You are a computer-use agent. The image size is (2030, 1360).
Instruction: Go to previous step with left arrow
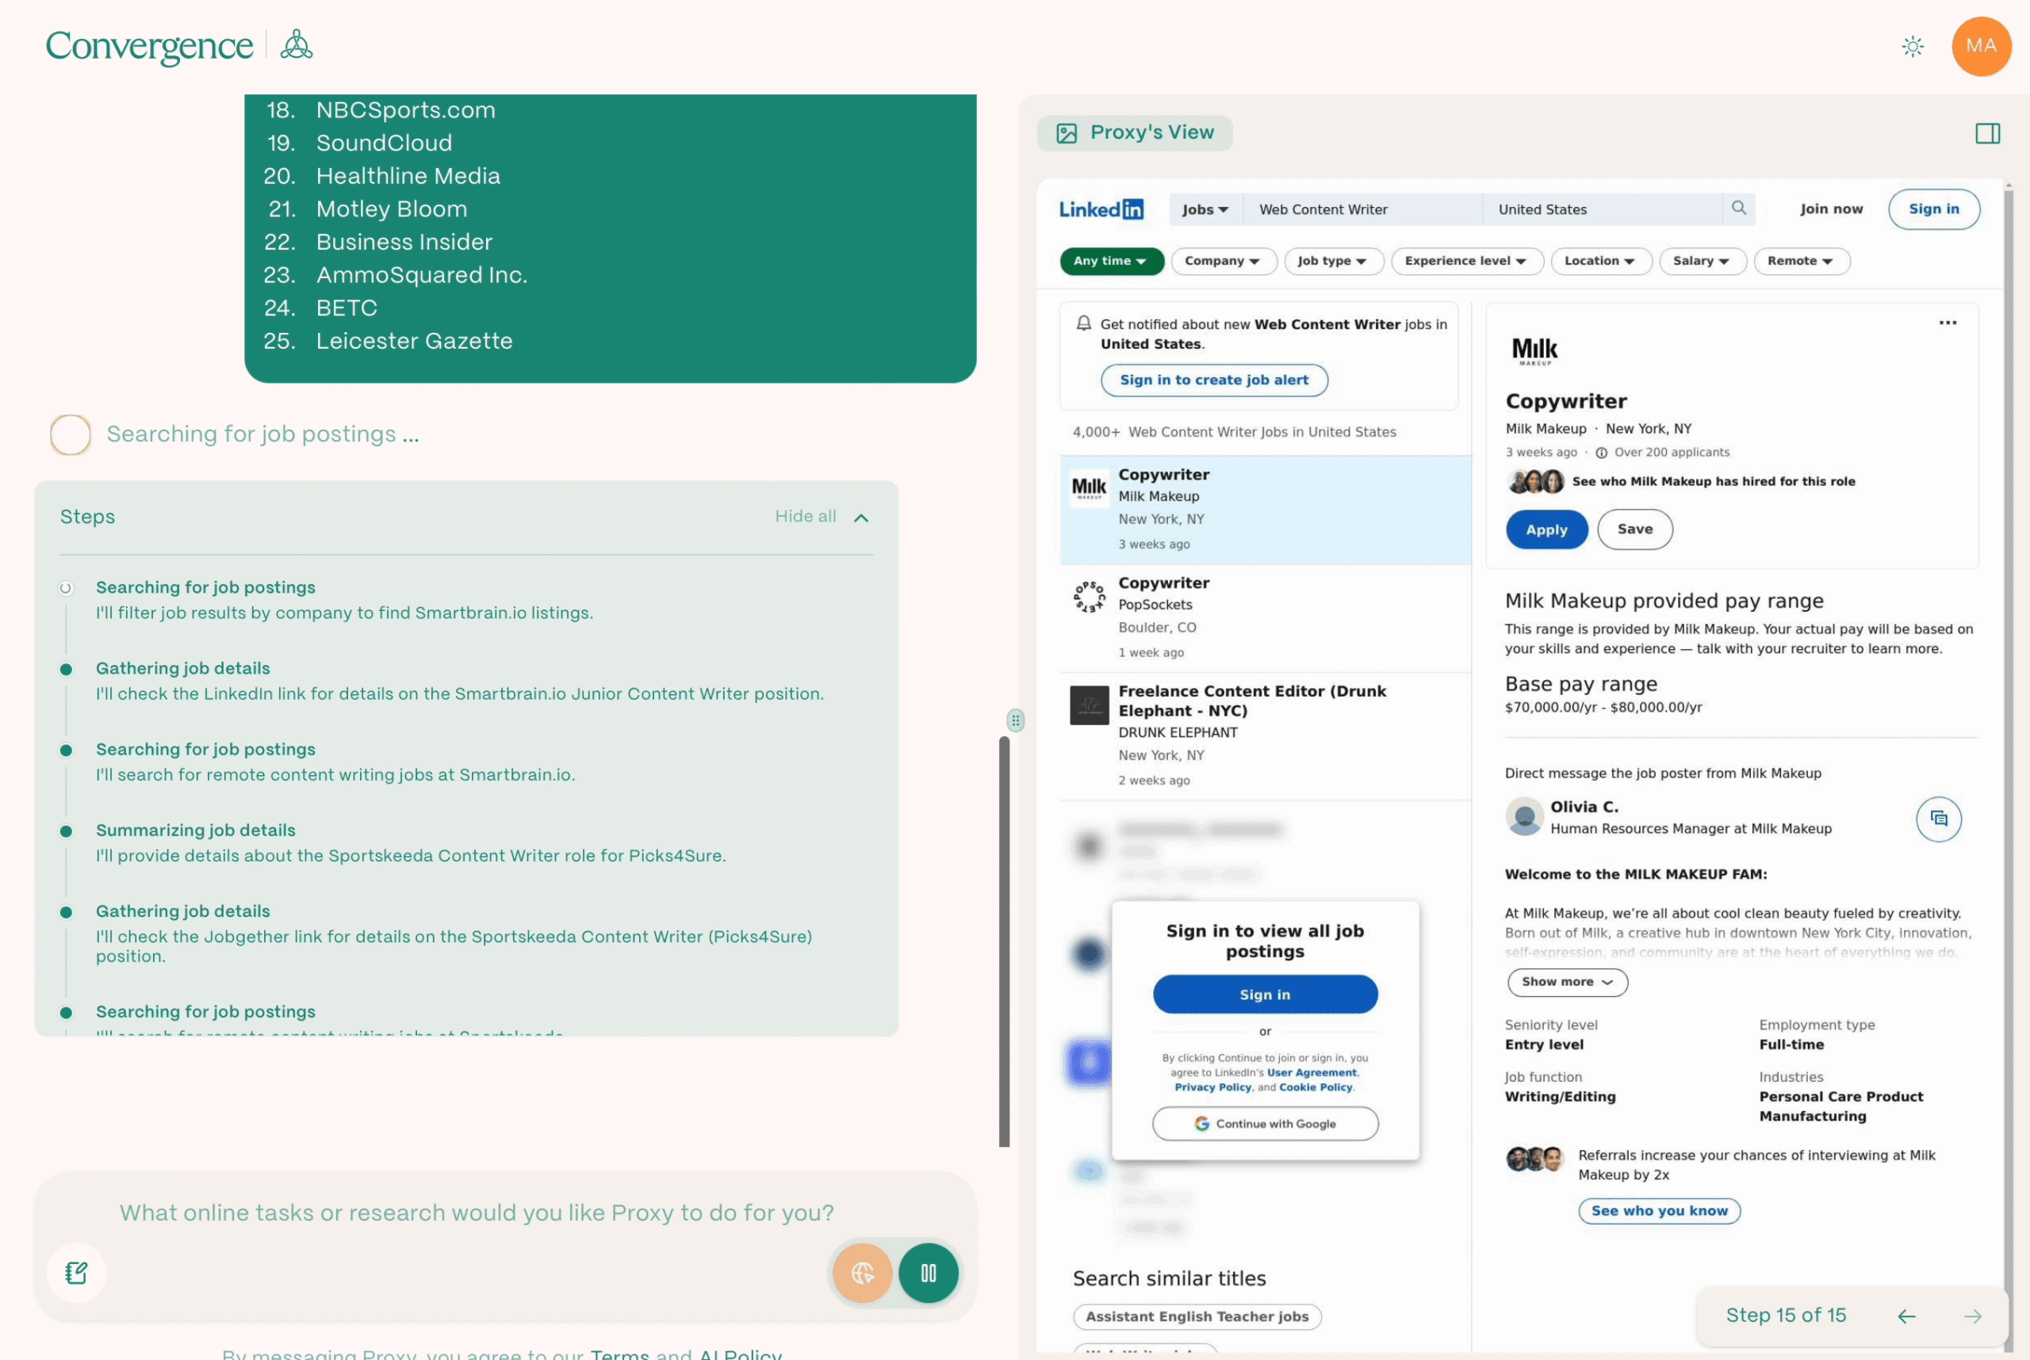[x=1906, y=1316]
